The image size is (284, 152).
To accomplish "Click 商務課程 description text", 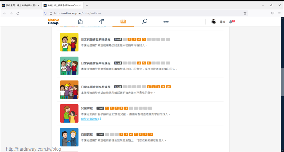I will 123,140.
